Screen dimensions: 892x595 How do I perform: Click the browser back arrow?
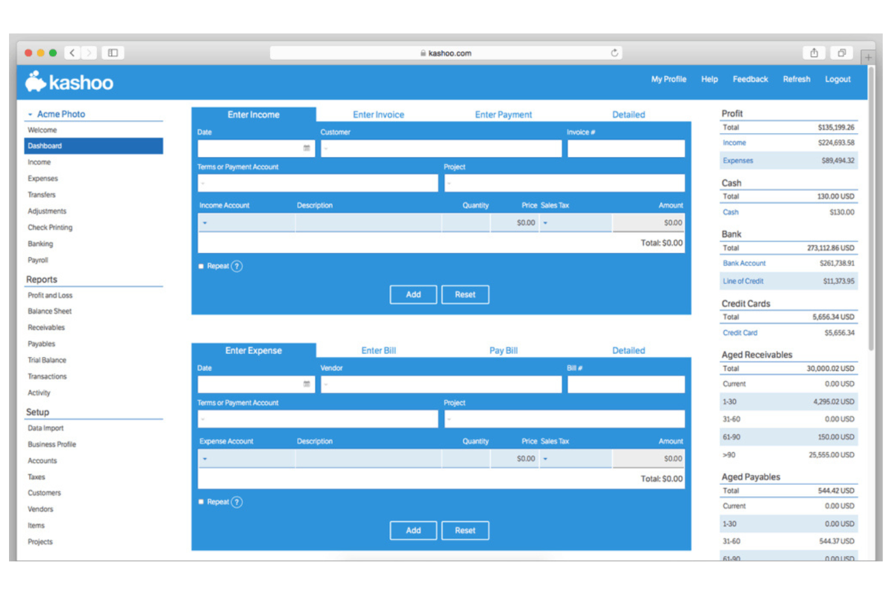(x=72, y=52)
